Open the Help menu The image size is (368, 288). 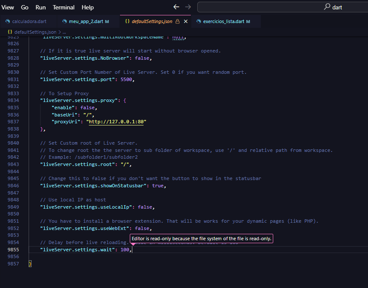[x=88, y=7]
